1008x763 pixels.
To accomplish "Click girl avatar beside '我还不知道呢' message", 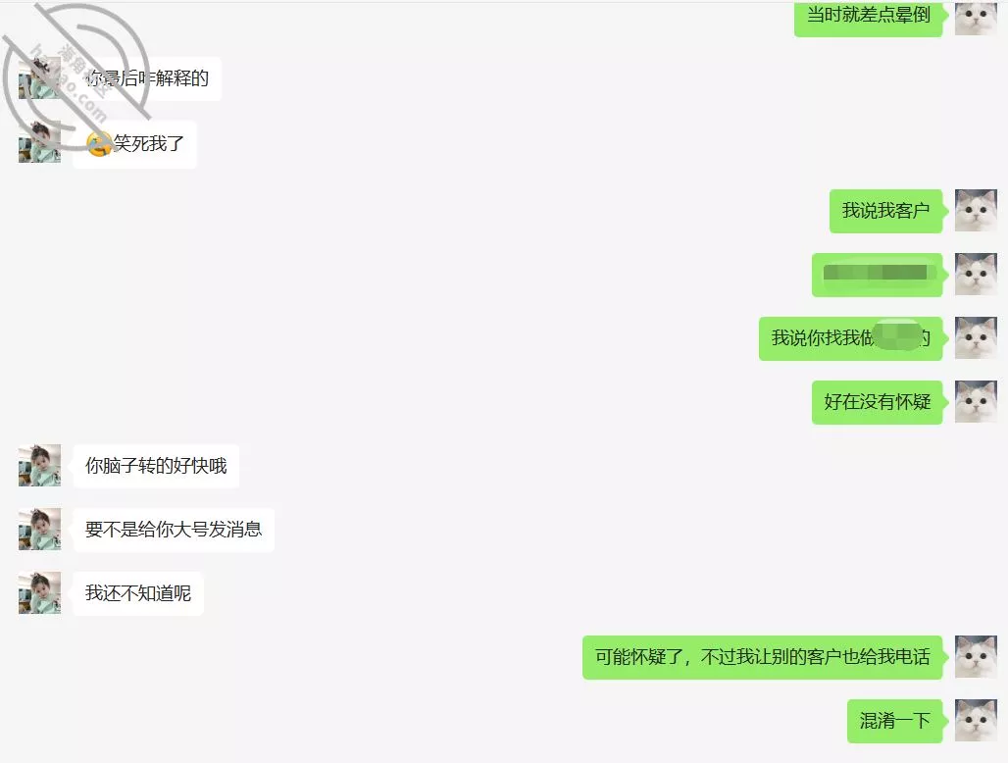I will 40,592.
